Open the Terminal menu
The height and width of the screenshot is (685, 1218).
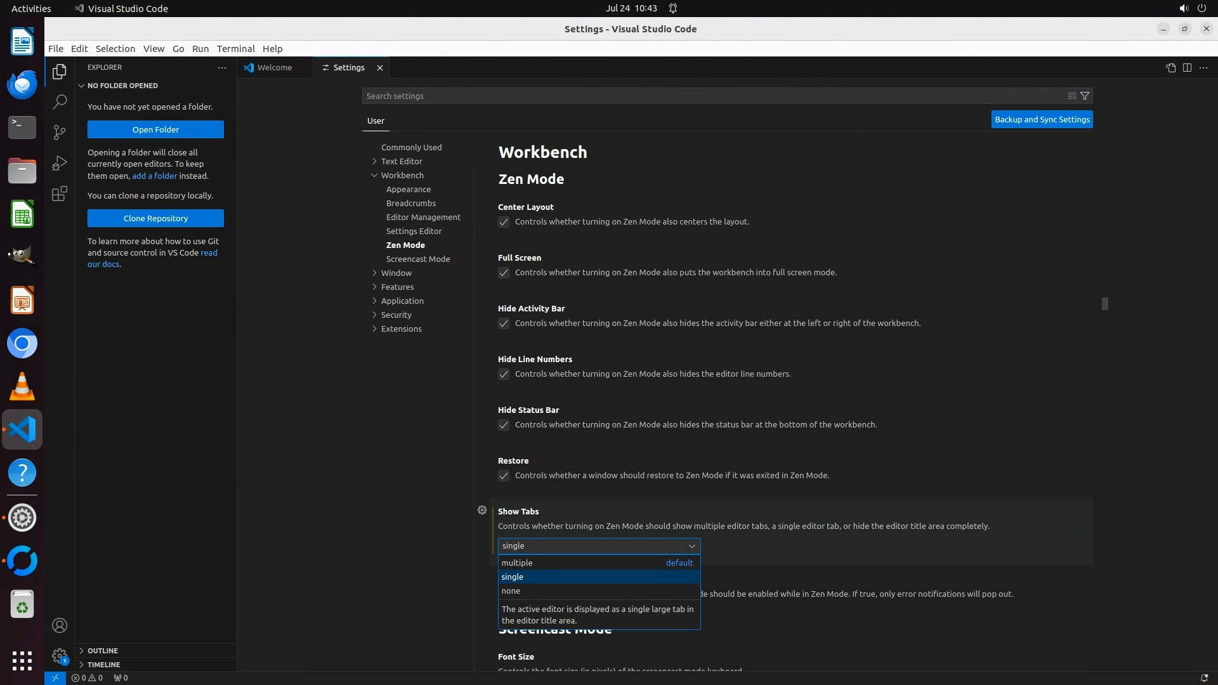(235, 49)
